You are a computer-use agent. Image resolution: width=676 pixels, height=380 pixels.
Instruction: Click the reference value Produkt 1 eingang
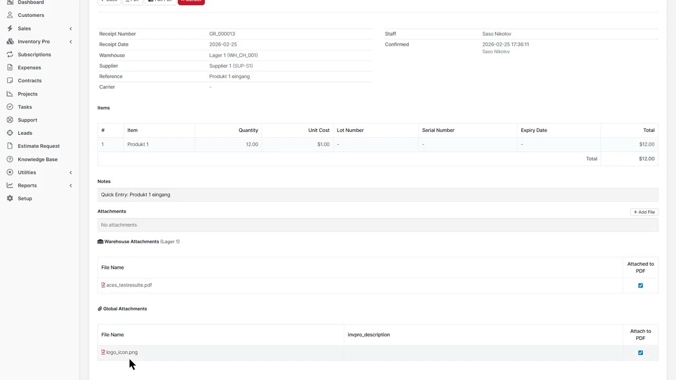[229, 77]
